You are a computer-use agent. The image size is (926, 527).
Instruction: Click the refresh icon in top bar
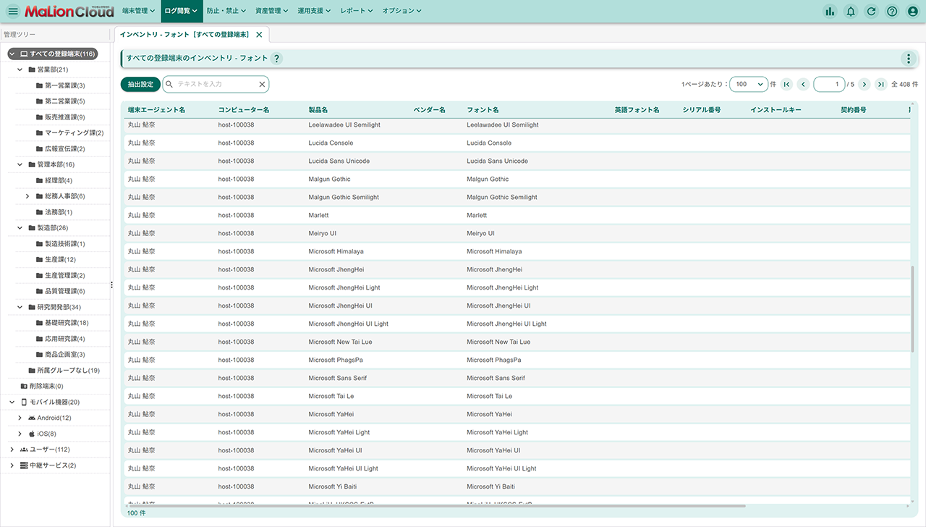[872, 12]
